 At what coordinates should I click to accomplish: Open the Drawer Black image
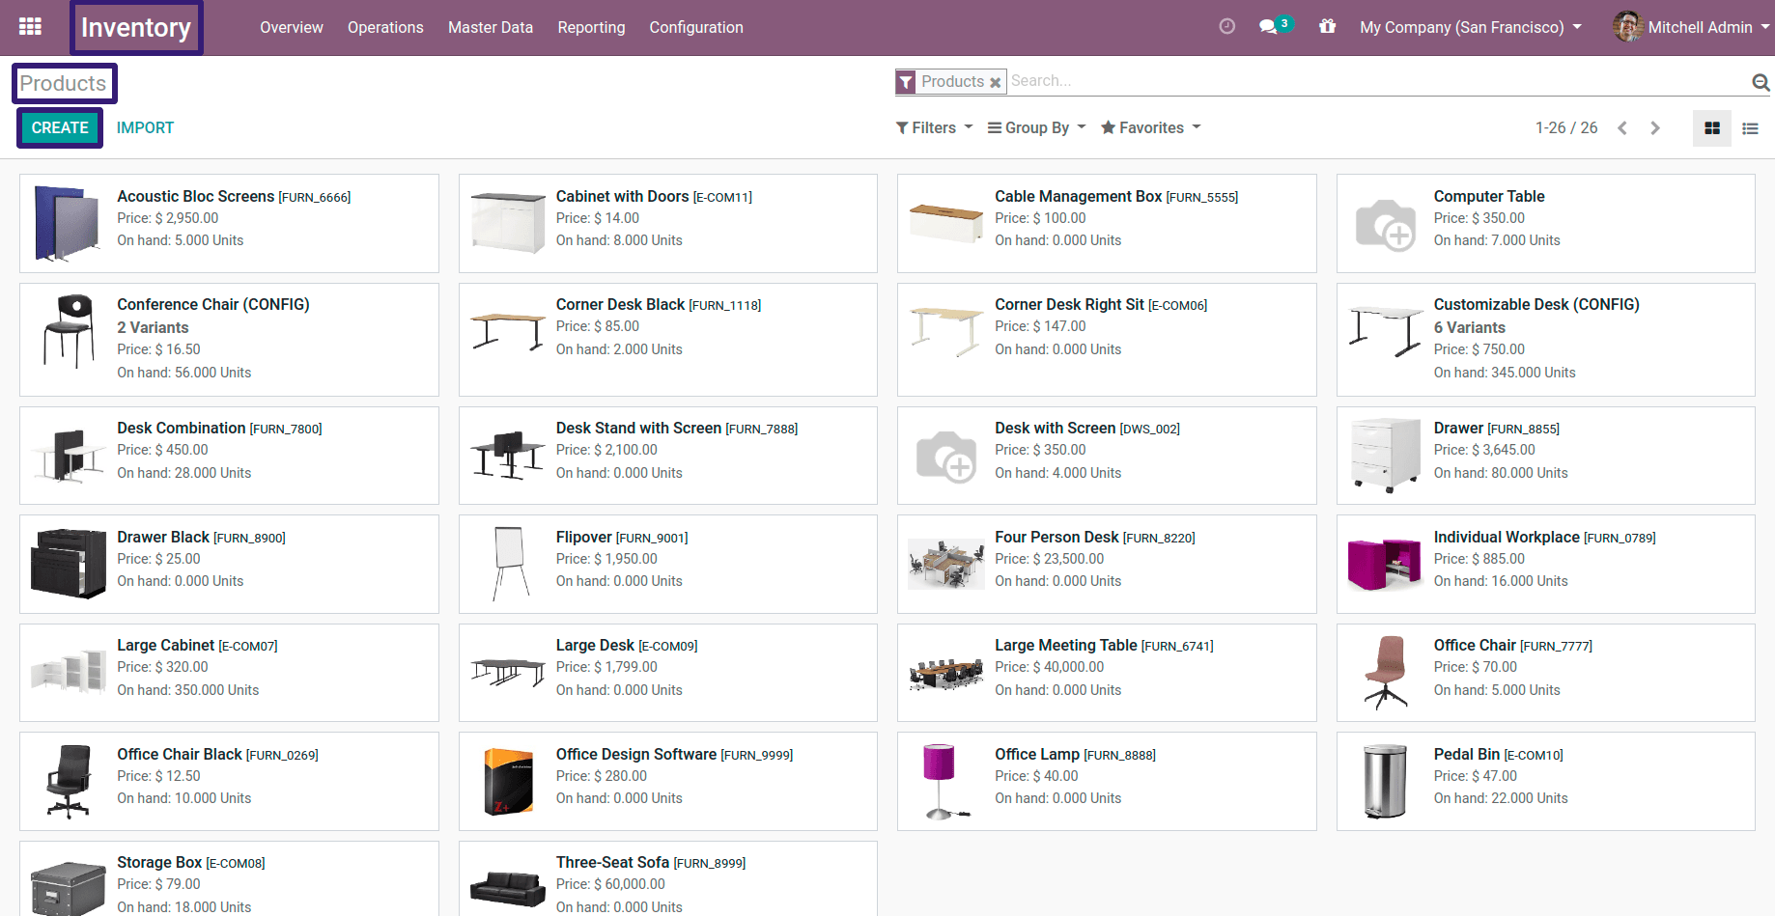[x=68, y=564]
